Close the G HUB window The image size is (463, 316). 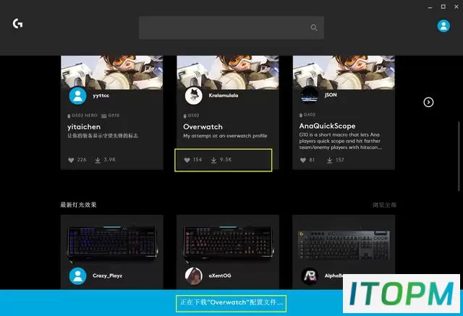[456, 7]
